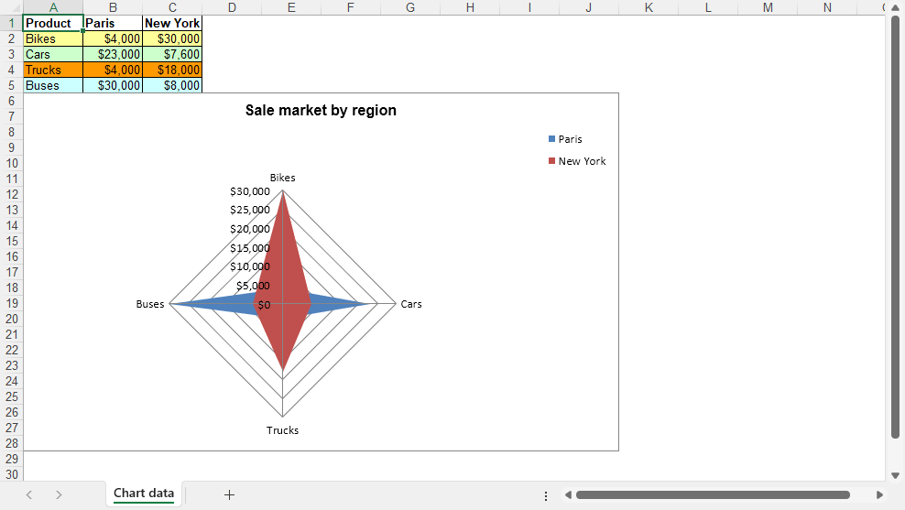Select Bikes New York value $30,000
905x510 pixels.
click(172, 38)
